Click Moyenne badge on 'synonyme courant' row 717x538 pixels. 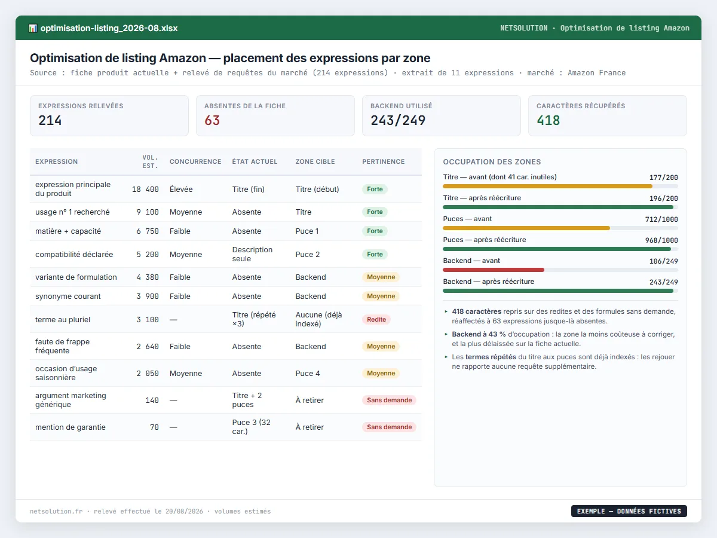pyautogui.click(x=381, y=296)
